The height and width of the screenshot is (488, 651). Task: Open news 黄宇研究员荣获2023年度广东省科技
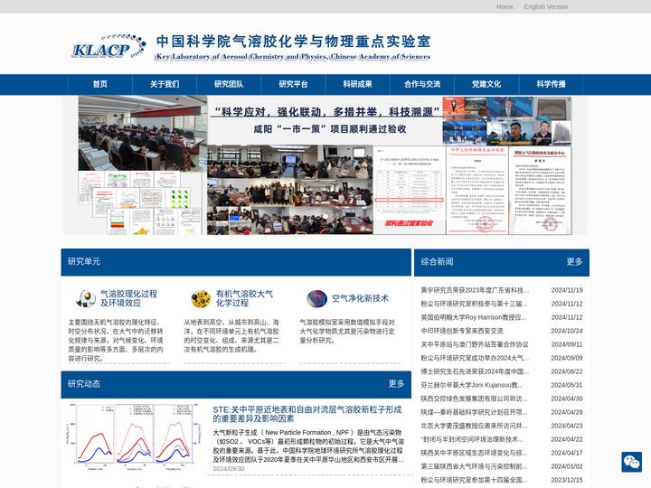coord(475,290)
